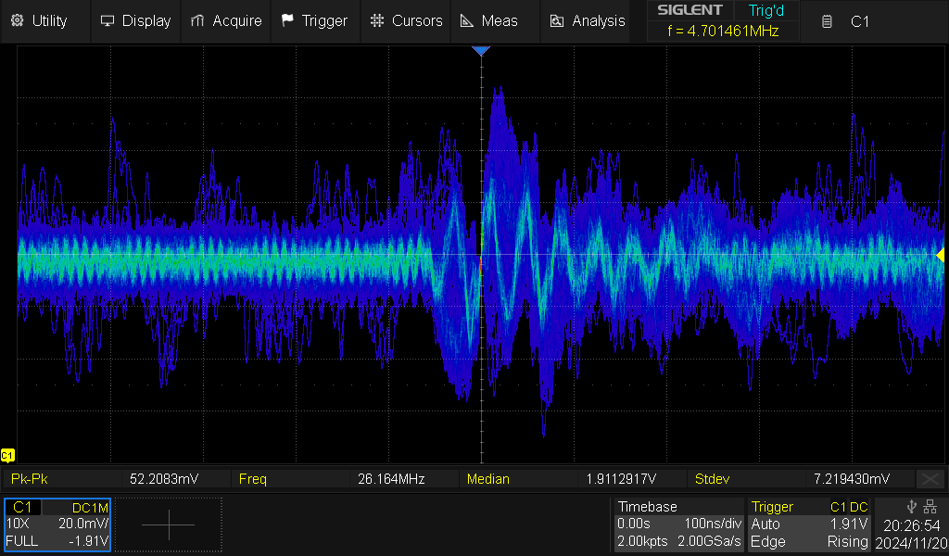Image resolution: width=949 pixels, height=556 pixels.
Task: Click the yellow trigger level marker arrow
Action: click(941, 255)
